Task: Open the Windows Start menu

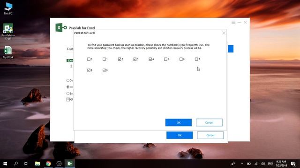Action: tap(5, 164)
